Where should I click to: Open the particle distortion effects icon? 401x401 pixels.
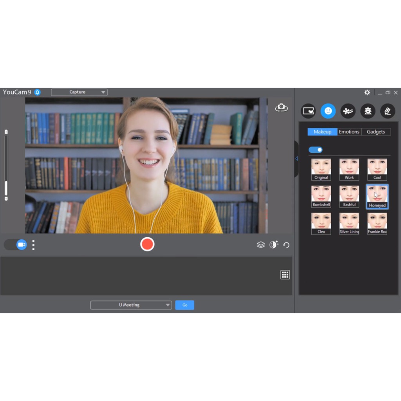point(348,111)
